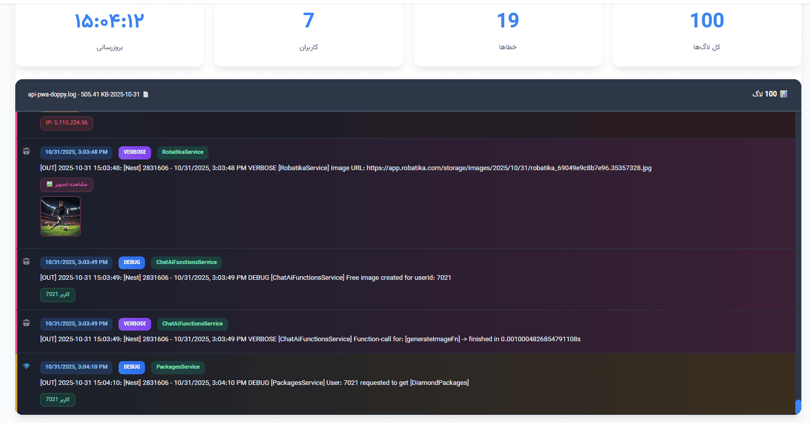810x423 pixels.
Task: Click the DEBUG badge next to ChatAiFunctionsService
Action: pos(132,263)
